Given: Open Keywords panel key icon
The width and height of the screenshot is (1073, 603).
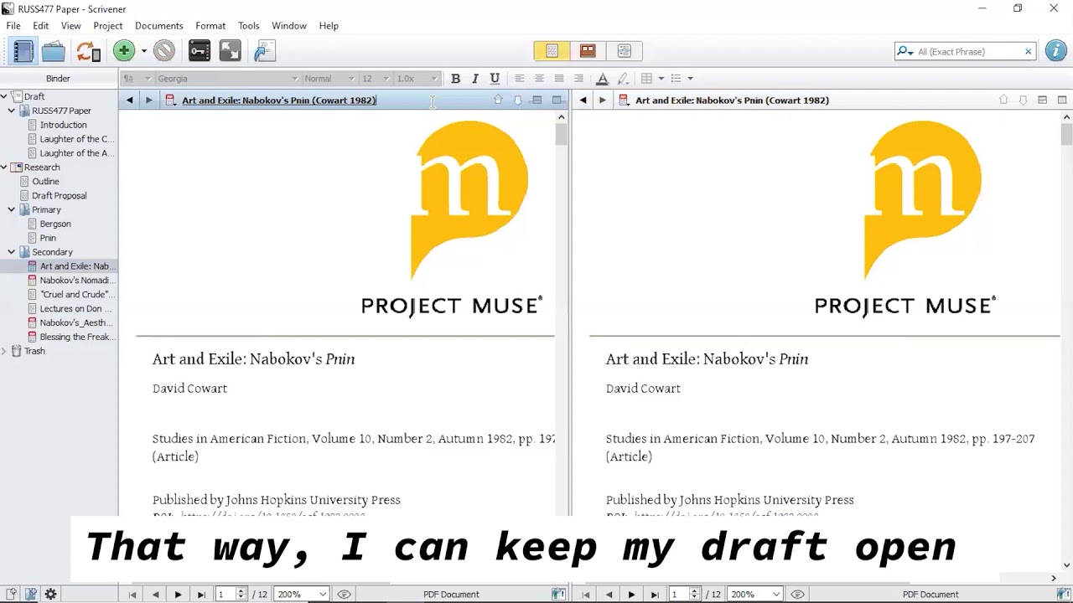Looking at the screenshot, I should (x=200, y=51).
